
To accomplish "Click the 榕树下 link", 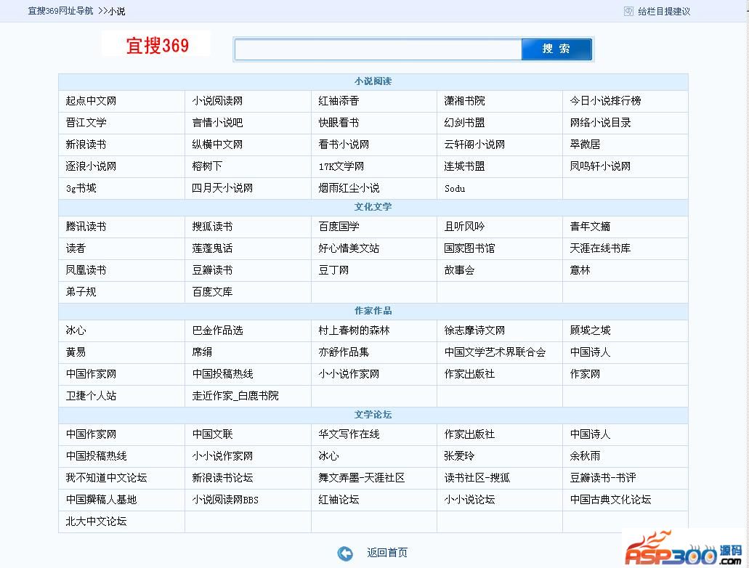I will [207, 166].
